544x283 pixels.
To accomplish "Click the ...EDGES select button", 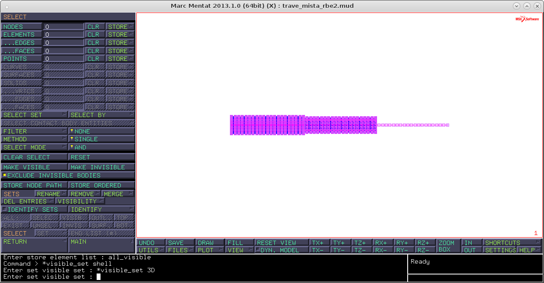I will tap(22, 43).
